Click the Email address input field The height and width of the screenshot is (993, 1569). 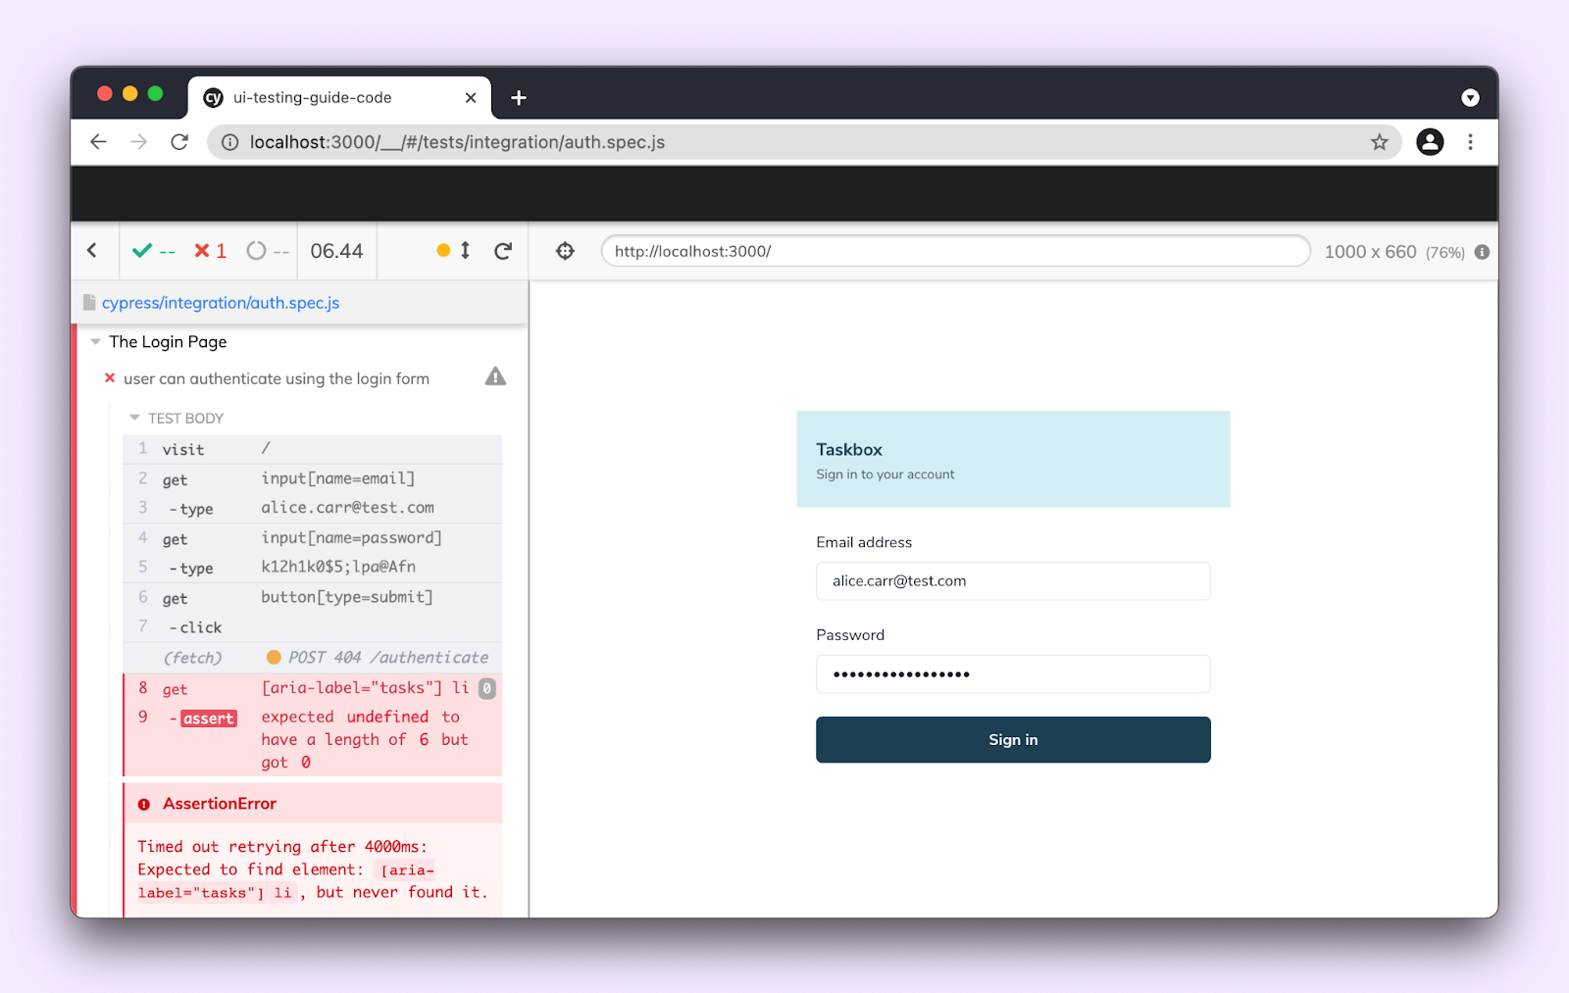point(1012,581)
